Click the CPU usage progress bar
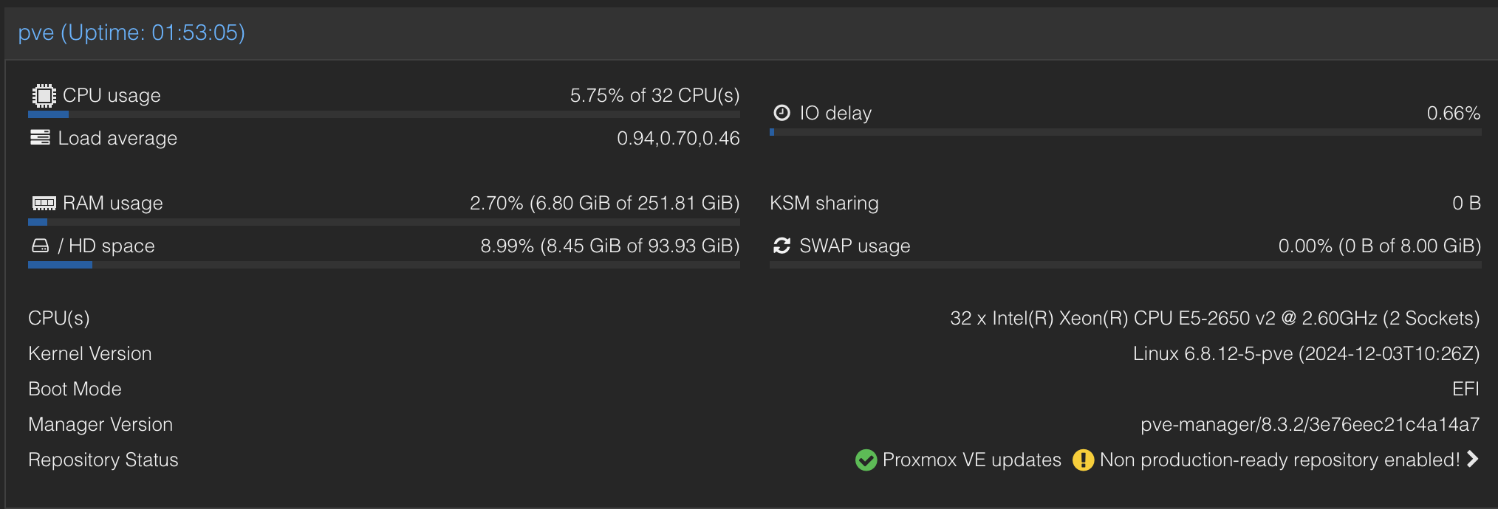1498x509 pixels. 383,114
